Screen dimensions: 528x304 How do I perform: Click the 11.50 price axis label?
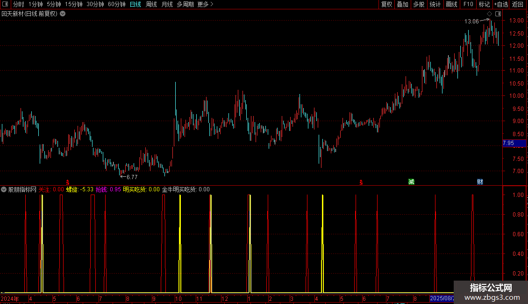pos(516,58)
